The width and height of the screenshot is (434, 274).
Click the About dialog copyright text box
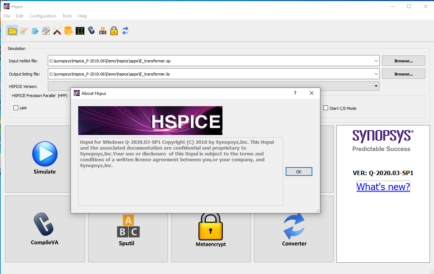click(180, 171)
